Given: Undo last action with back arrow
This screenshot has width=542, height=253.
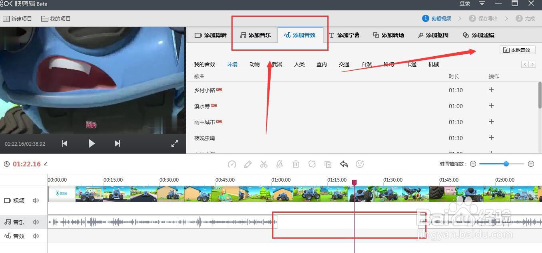Looking at the screenshot, I should pos(344,164).
